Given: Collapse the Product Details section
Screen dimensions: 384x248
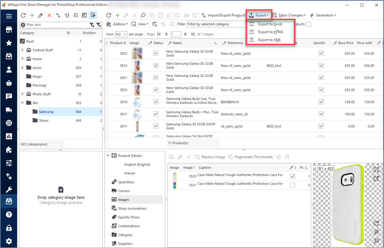Looking at the screenshot, I should coord(108,155).
